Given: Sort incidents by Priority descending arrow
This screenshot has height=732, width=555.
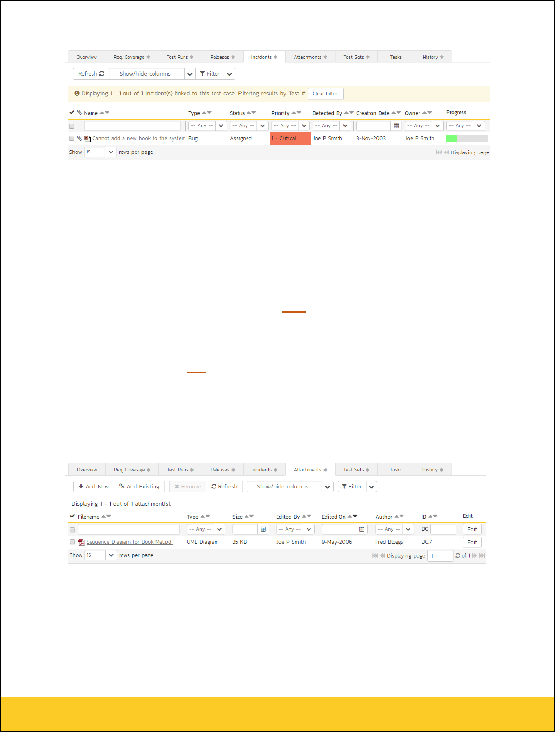Looking at the screenshot, I should click(x=299, y=113).
